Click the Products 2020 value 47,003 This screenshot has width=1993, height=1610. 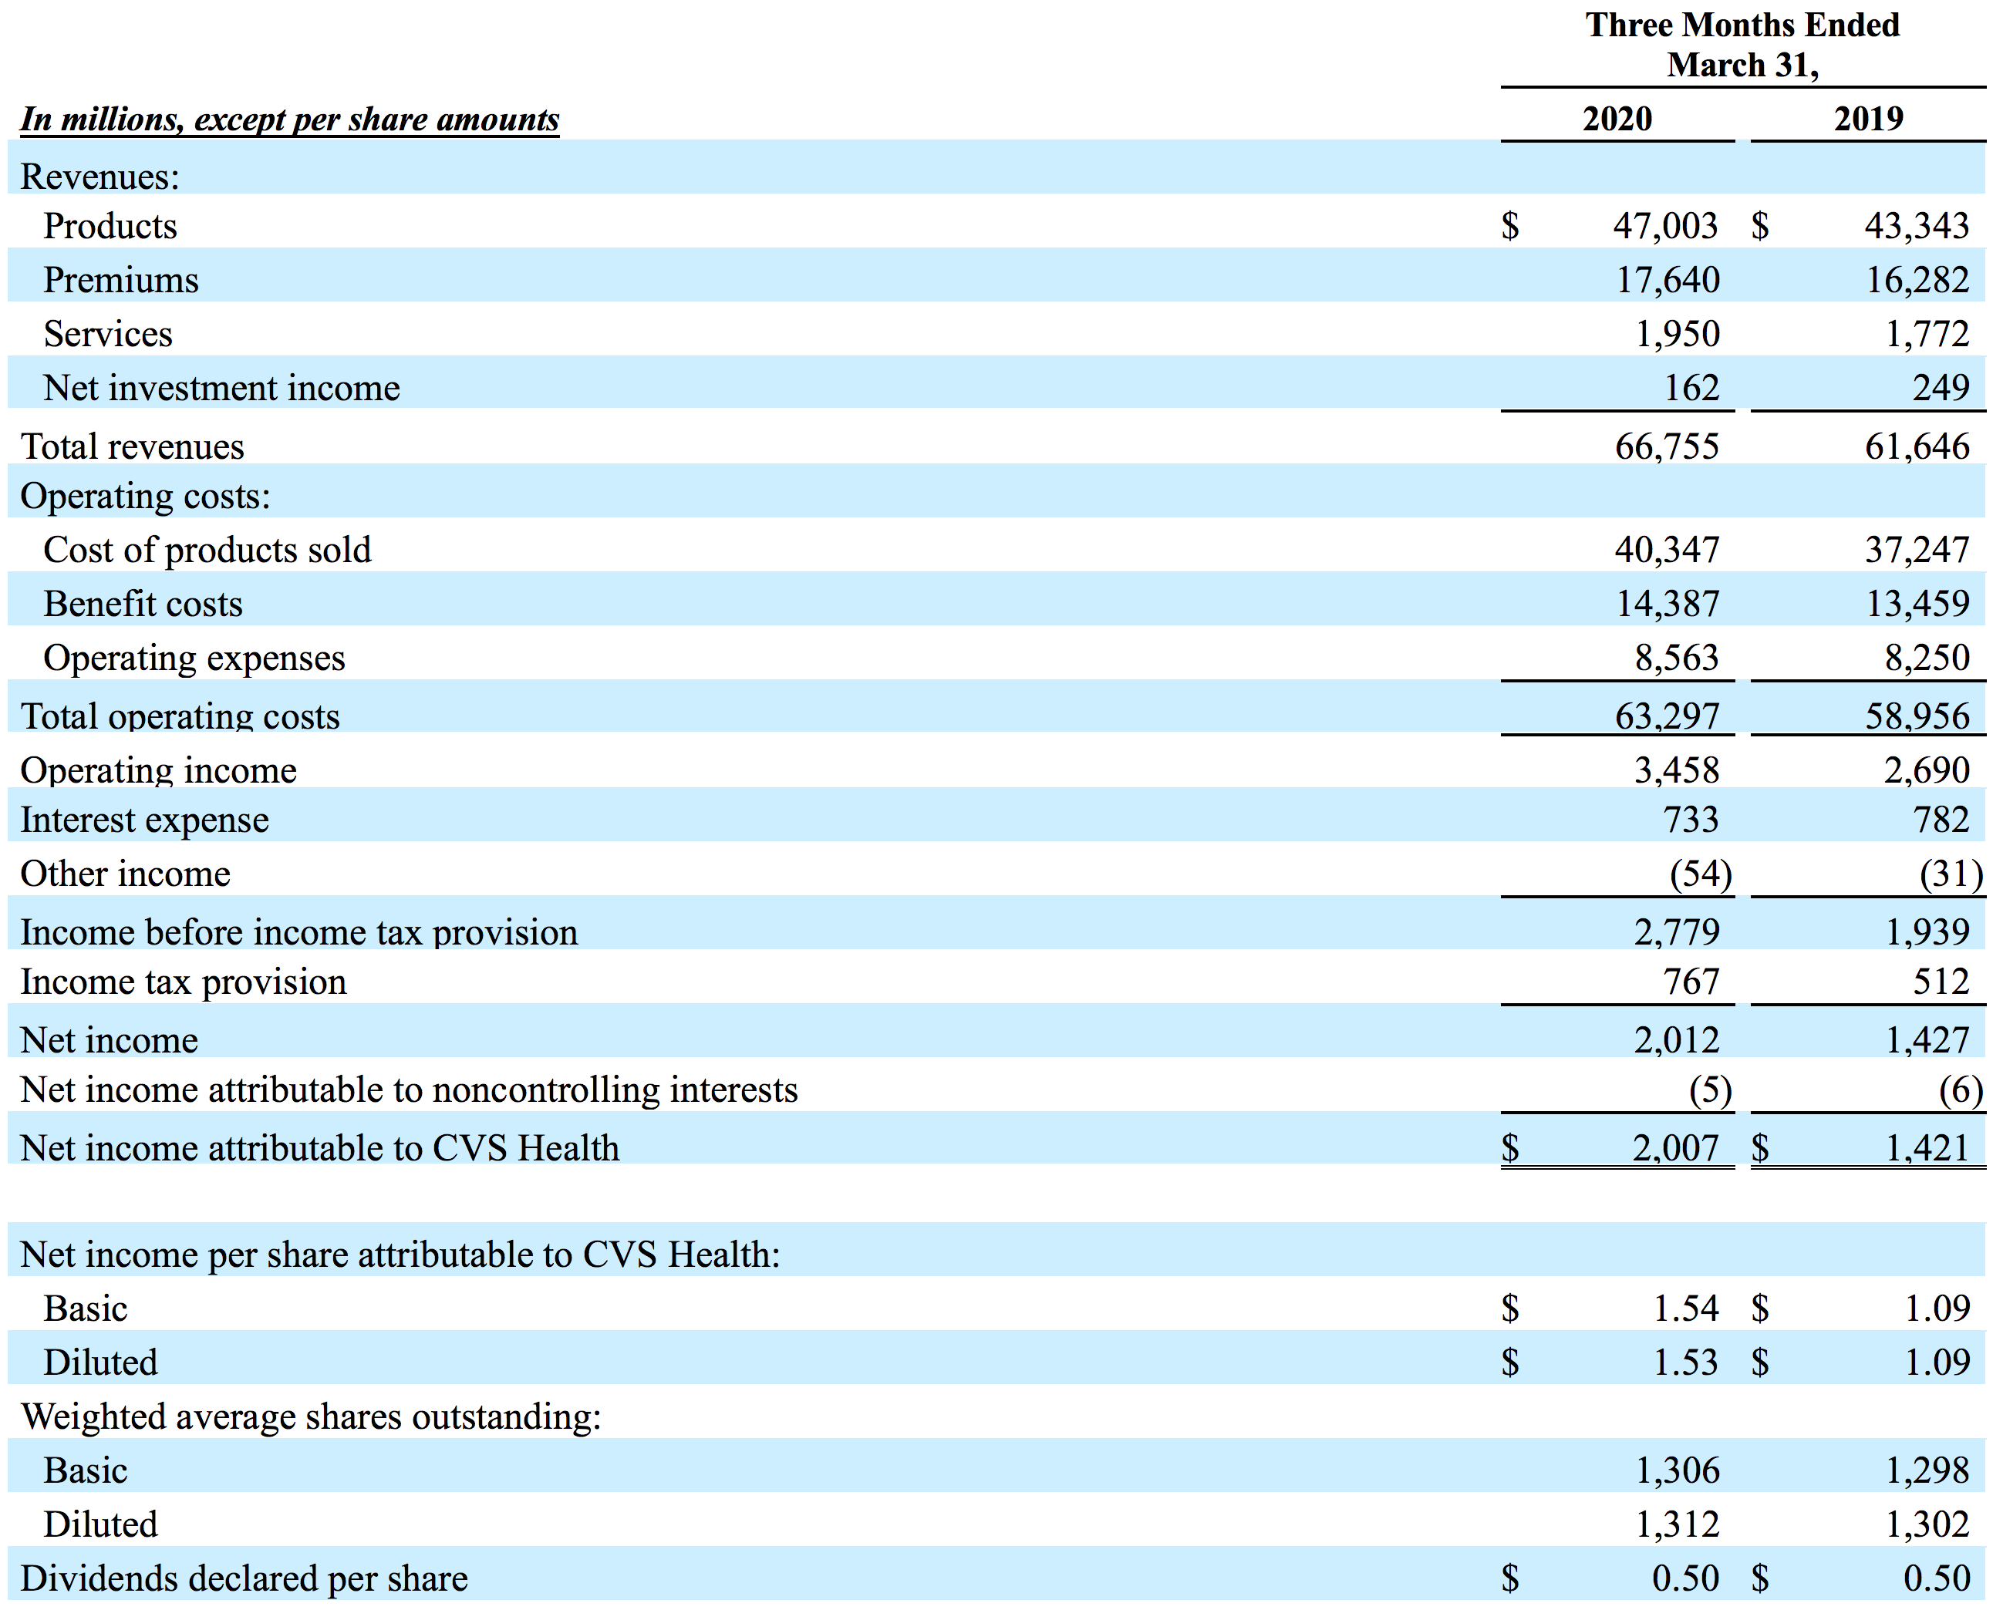point(1664,225)
